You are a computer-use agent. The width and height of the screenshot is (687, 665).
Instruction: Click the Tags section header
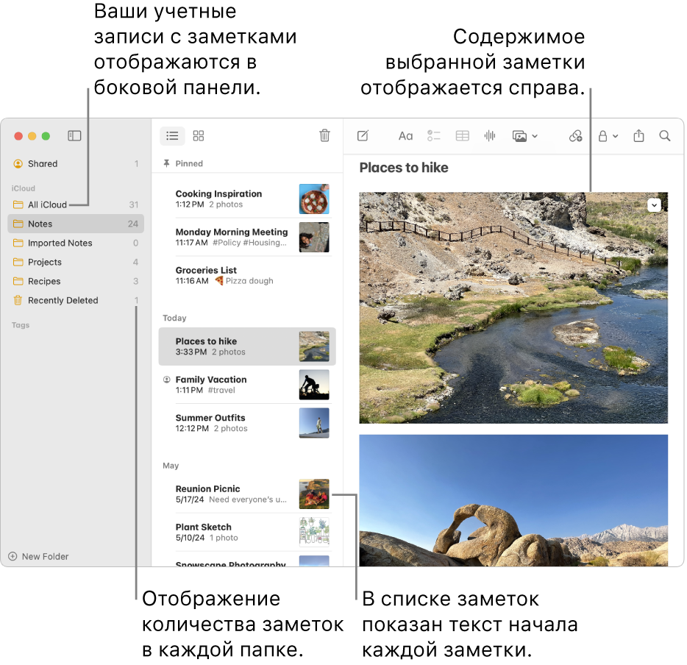pyautogui.click(x=21, y=325)
